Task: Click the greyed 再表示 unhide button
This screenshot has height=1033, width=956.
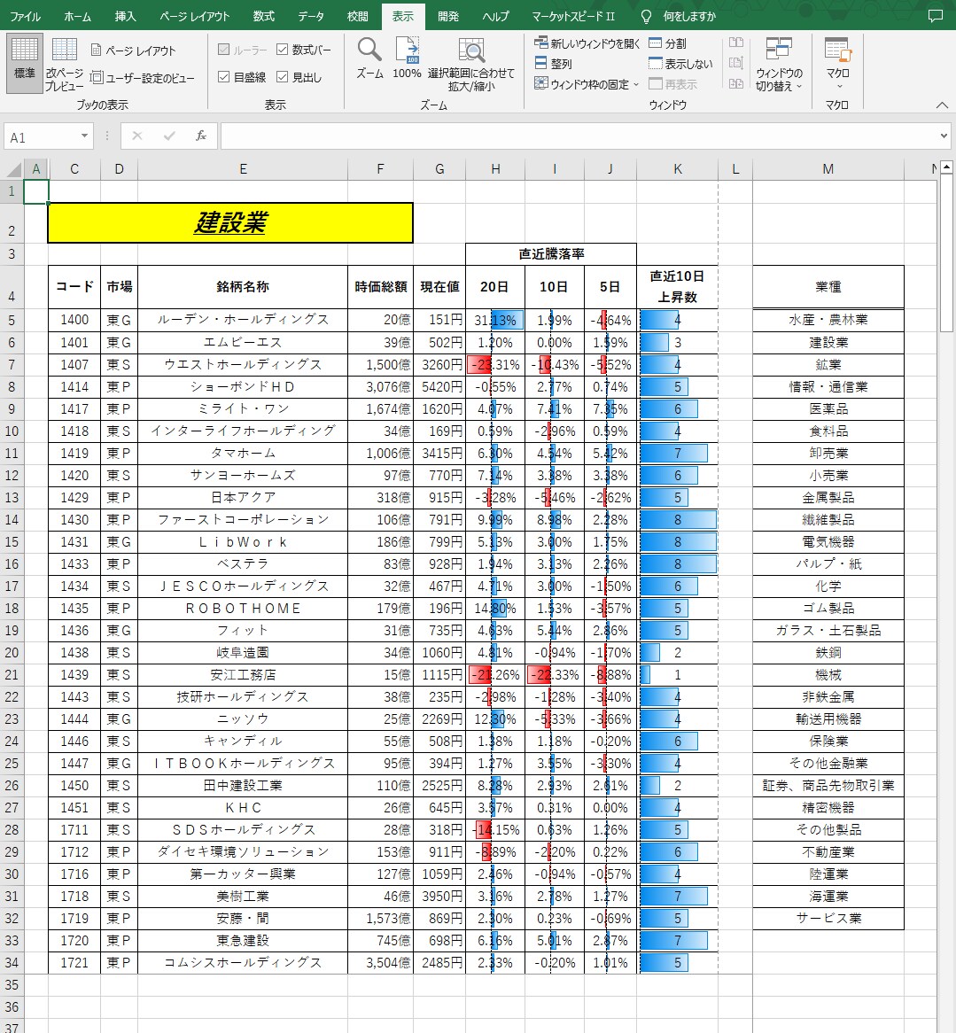Action: pyautogui.click(x=672, y=84)
